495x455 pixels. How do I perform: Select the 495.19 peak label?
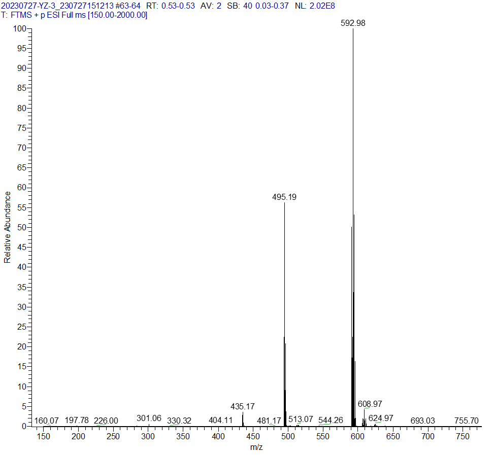click(x=284, y=197)
